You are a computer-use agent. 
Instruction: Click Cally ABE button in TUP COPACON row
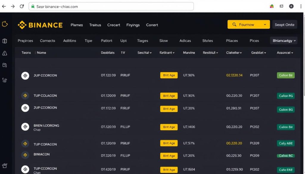pos(286,143)
